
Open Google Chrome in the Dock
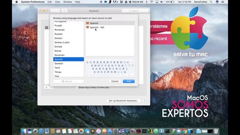(185, 131)
